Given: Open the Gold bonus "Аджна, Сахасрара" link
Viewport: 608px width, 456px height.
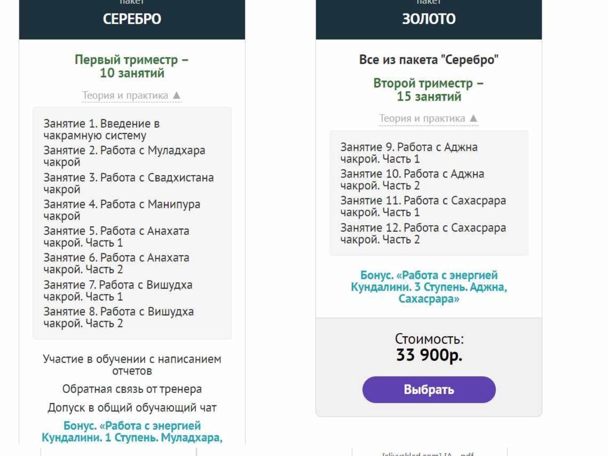Looking at the screenshot, I should [428, 287].
